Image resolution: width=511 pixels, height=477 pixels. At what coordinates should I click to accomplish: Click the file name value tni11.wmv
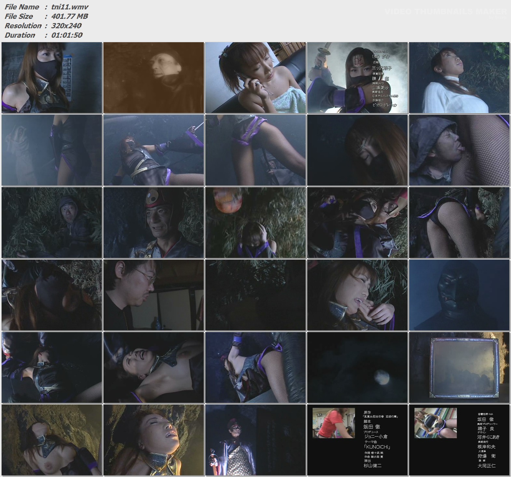pyautogui.click(x=70, y=7)
